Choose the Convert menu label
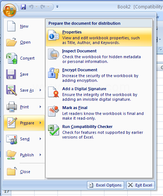163x196 pixels. coord(27,58)
